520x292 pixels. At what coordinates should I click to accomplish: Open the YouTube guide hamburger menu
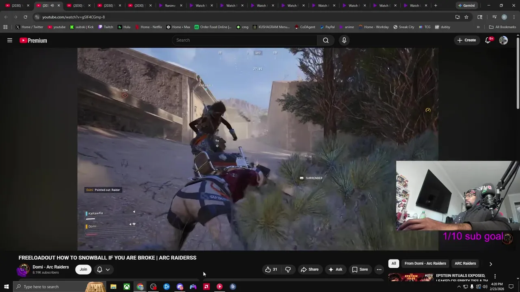10,40
